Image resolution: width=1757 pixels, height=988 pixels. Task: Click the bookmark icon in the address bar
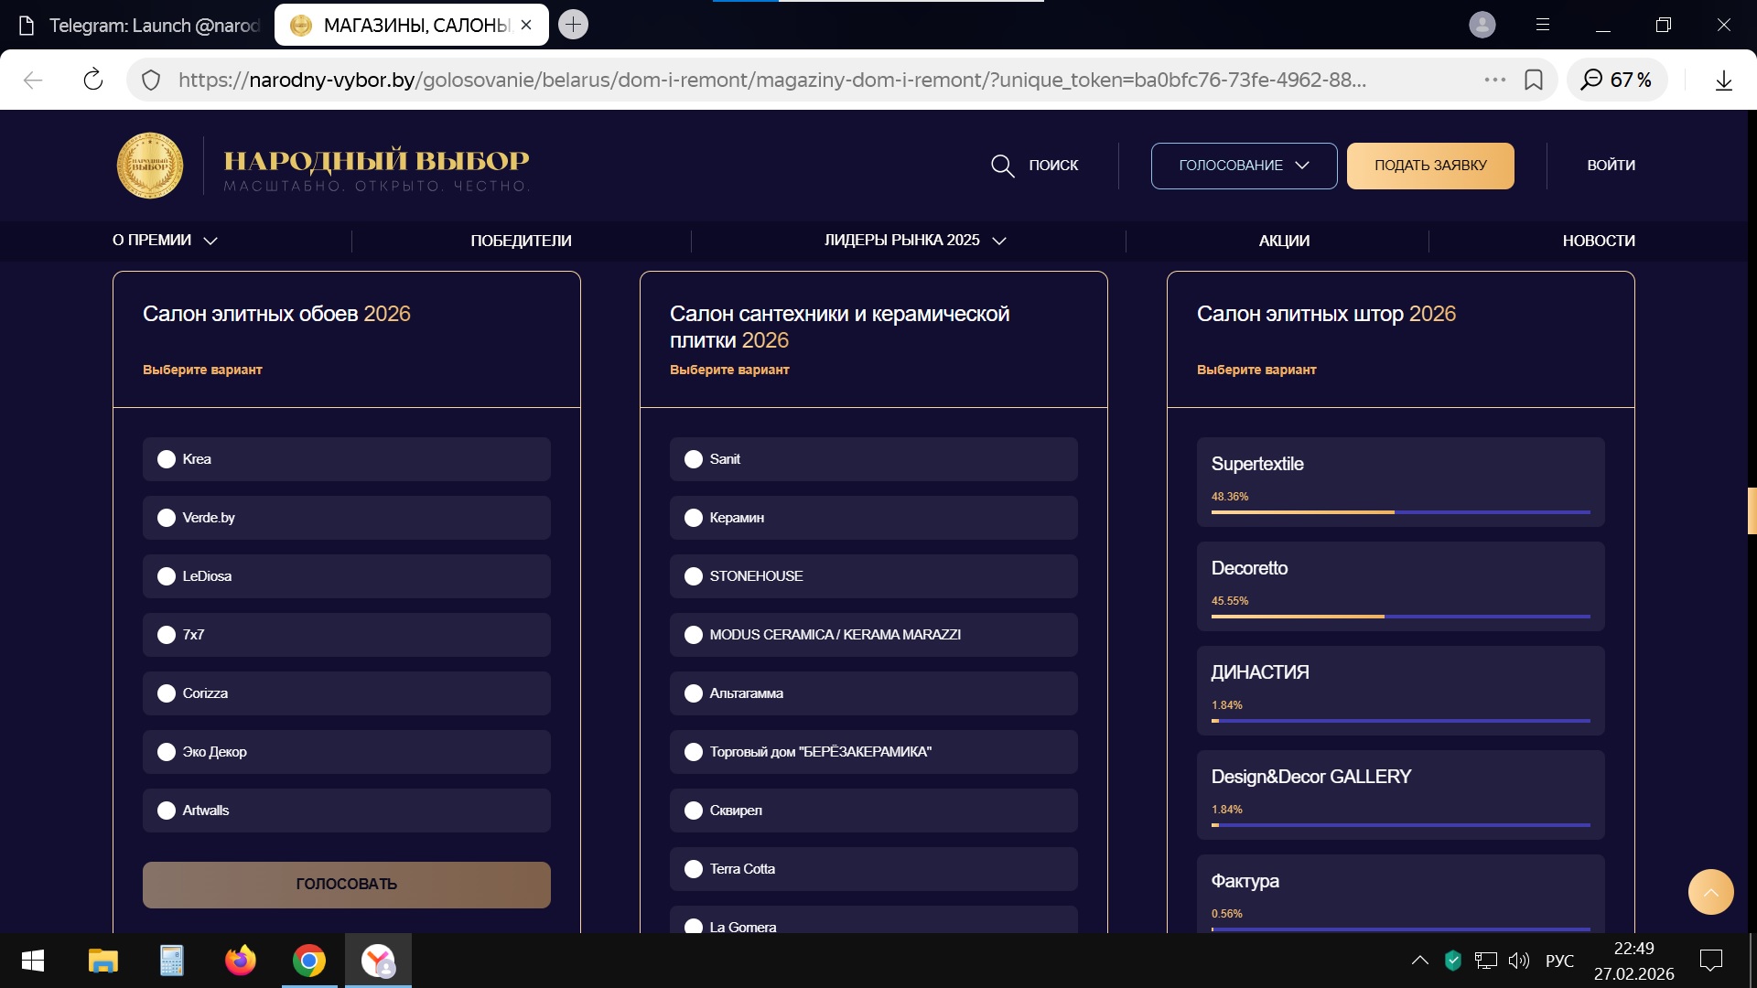tap(1534, 80)
